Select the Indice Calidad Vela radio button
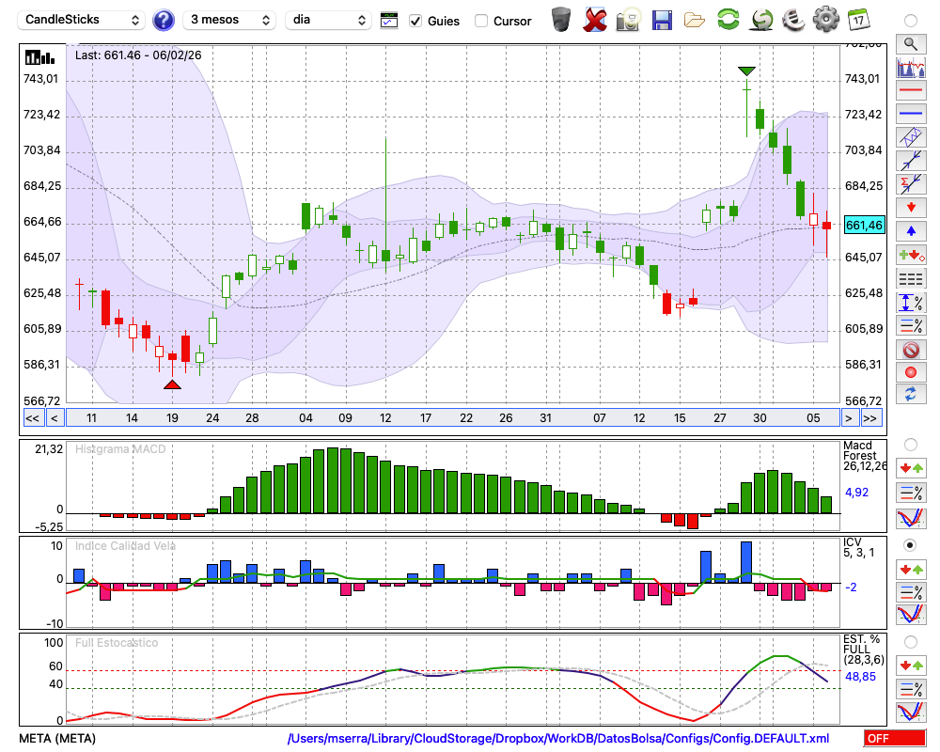The image size is (940, 752). tap(911, 545)
